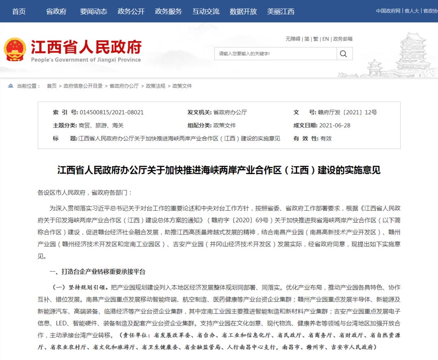Enable 无障碍 accessibility mode

tap(293, 39)
